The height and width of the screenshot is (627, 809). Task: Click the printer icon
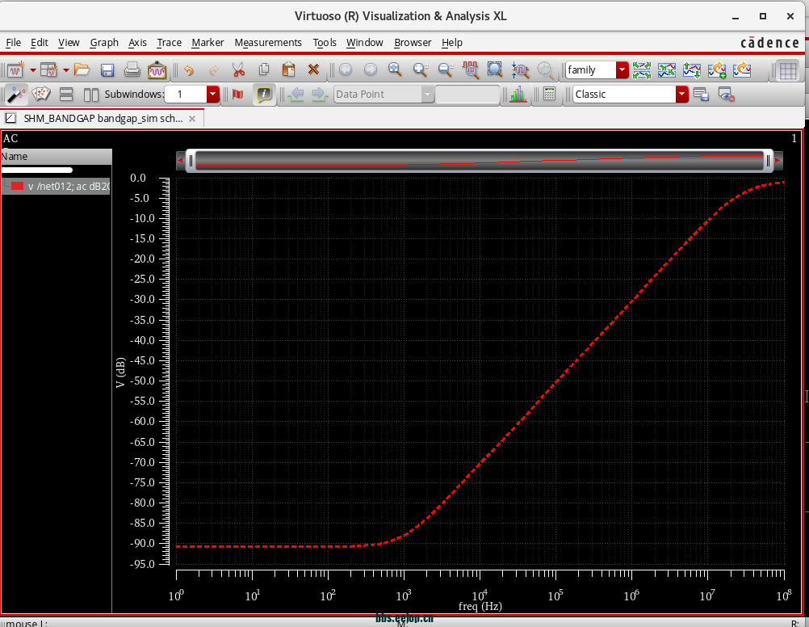[x=132, y=69]
